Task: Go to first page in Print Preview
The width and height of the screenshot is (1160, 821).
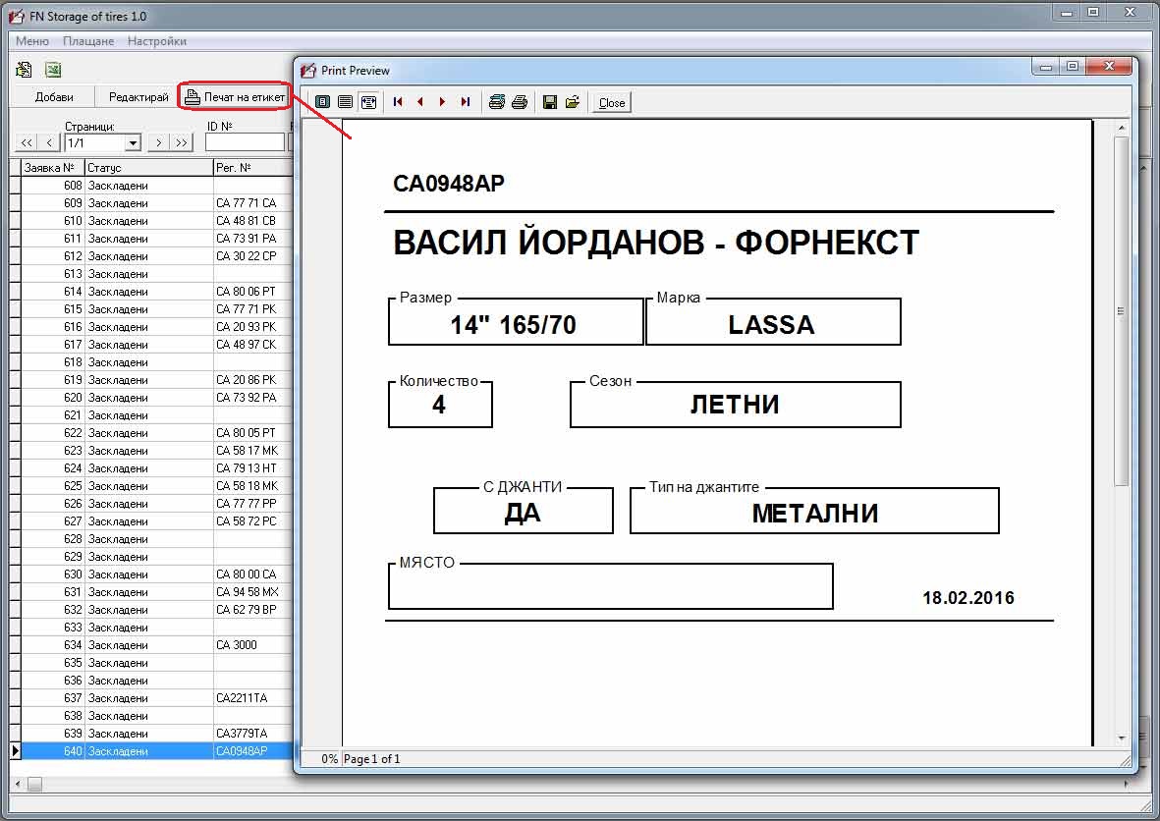Action: [398, 102]
